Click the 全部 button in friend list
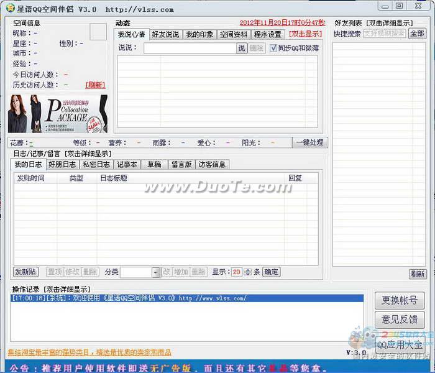Screen dimensions: 435x373 coord(417,34)
